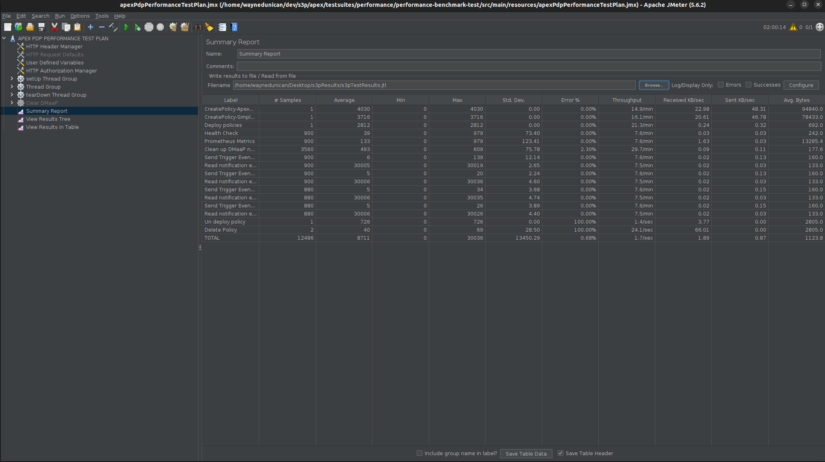Select View Results in Table listener
Viewport: 825px width, 462px height.
(x=52, y=127)
